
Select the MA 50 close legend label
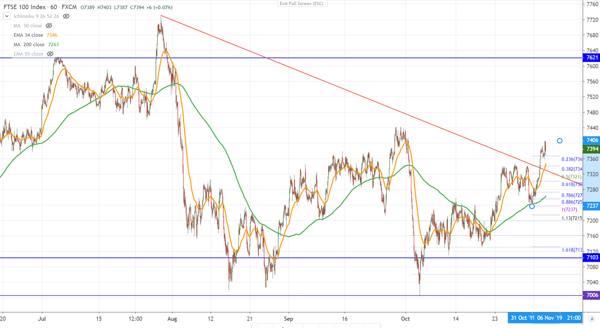(x=28, y=26)
